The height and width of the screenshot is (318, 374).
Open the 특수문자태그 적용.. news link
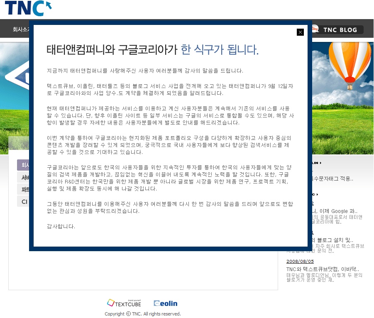coord(332,179)
